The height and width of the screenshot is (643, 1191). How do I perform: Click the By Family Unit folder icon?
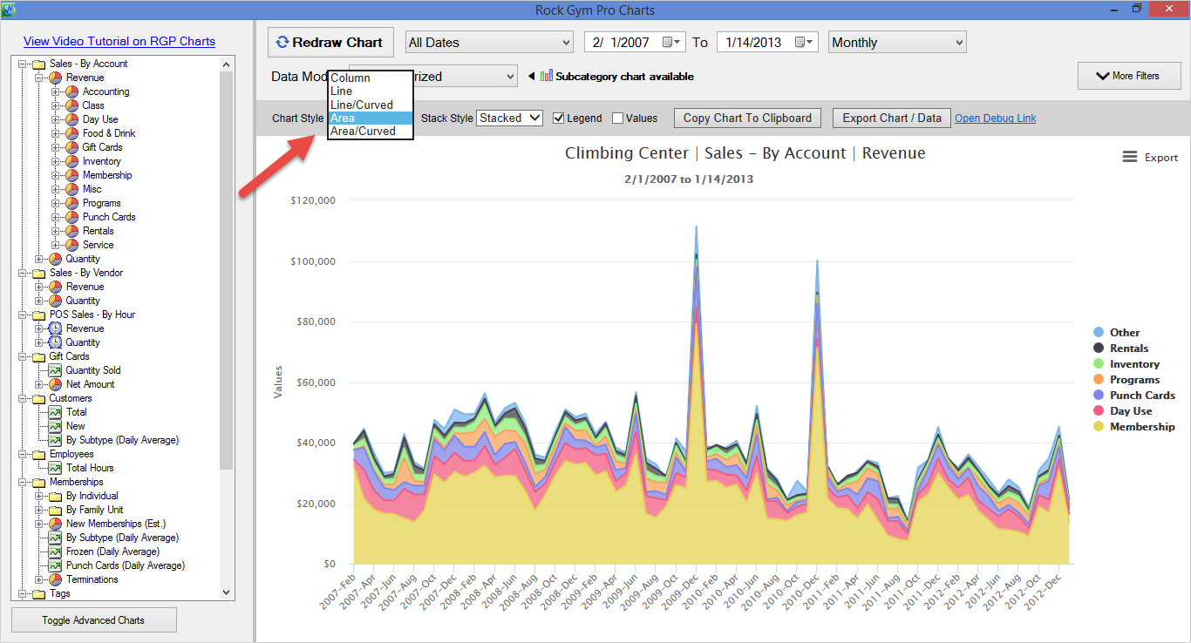55,510
